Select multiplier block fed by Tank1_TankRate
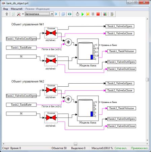This screenshot has height=152, width=151. (x=68, y=42)
